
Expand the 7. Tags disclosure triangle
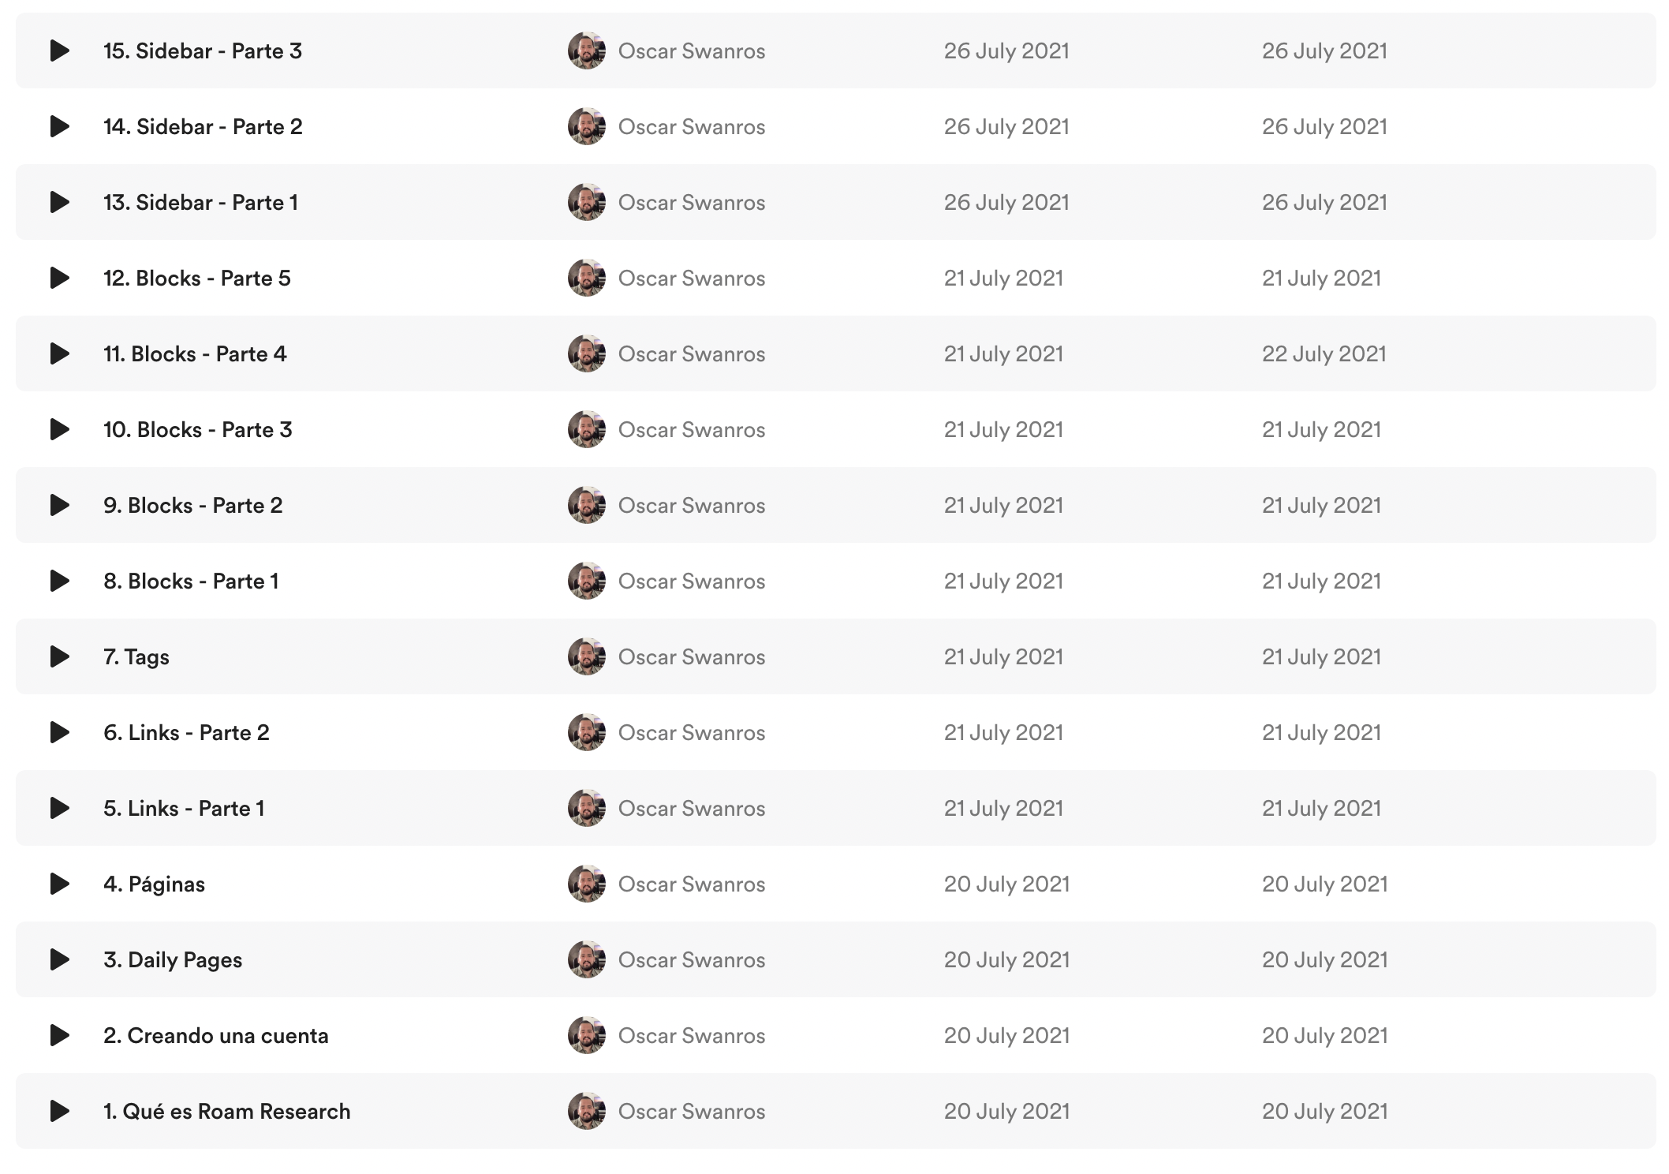point(60,656)
